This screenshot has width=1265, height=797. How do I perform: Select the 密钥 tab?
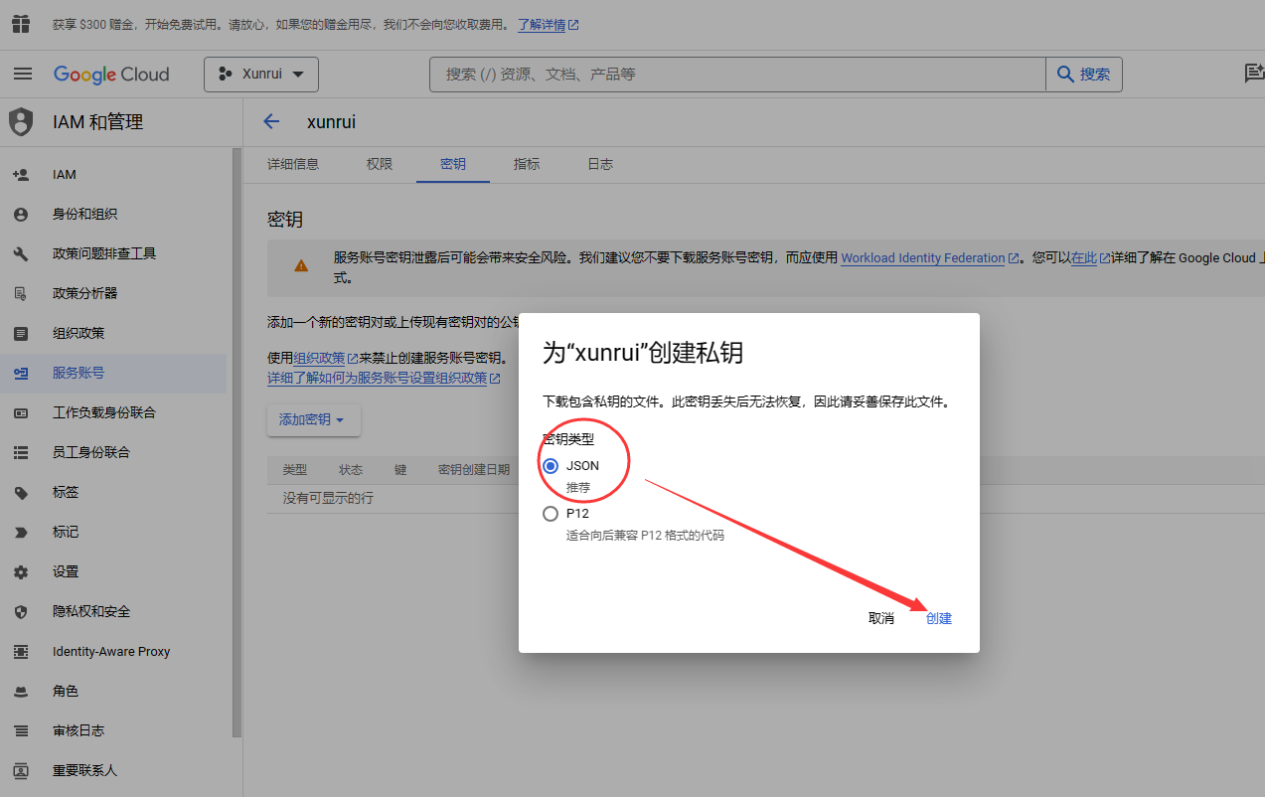tap(453, 164)
